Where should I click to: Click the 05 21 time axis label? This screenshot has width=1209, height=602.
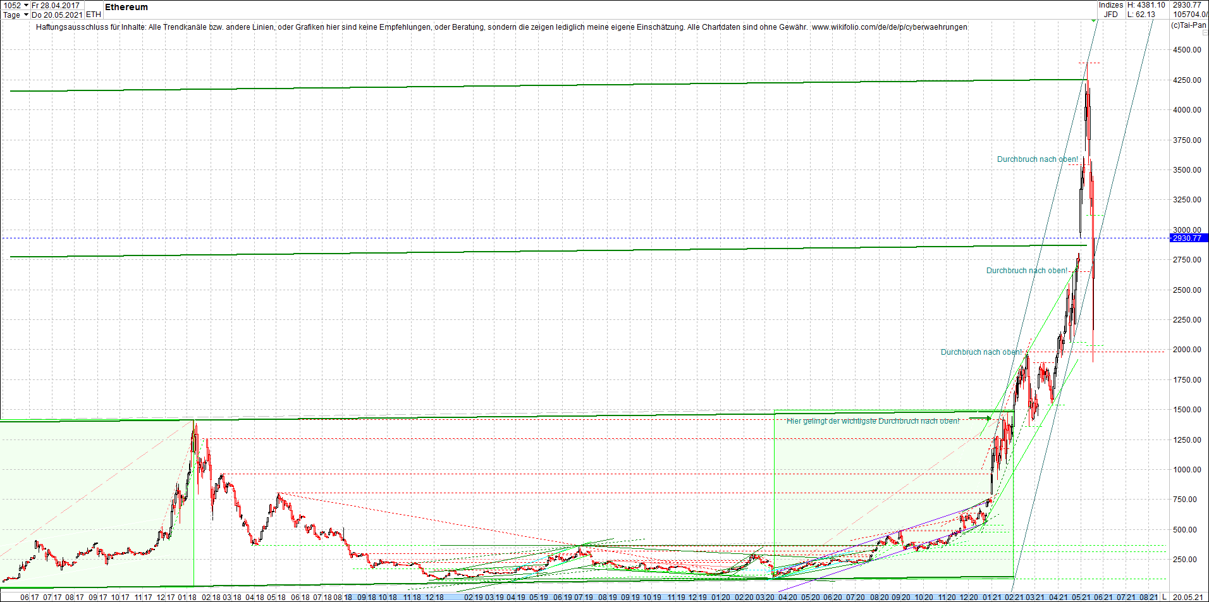[x=1081, y=598]
